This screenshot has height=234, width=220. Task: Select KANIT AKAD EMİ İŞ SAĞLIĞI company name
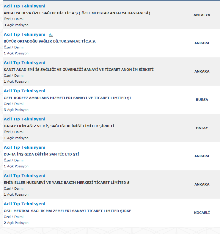click(x=78, y=70)
